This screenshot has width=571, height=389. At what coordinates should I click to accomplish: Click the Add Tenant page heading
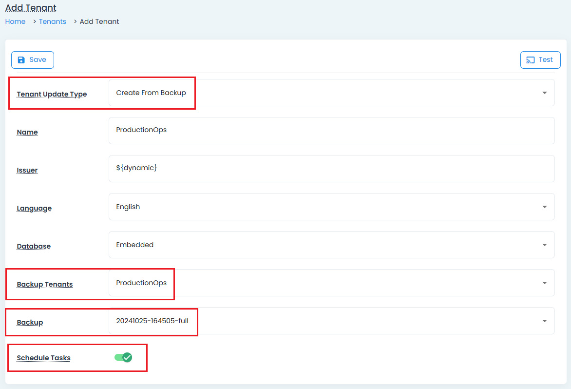(31, 8)
